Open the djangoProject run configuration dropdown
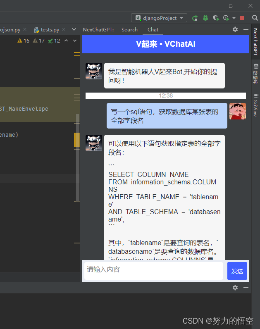The height and width of the screenshot is (329, 260). click(159, 18)
